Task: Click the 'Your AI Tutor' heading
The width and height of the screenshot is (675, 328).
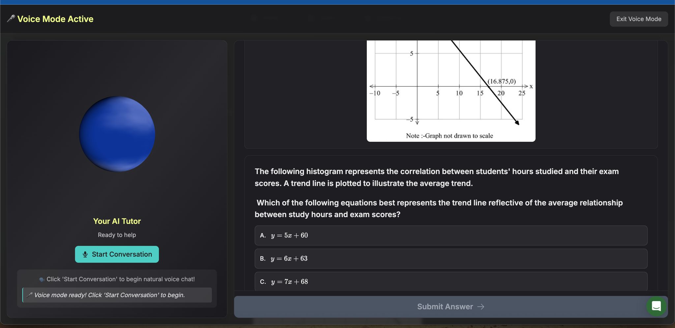Action: coord(117,221)
